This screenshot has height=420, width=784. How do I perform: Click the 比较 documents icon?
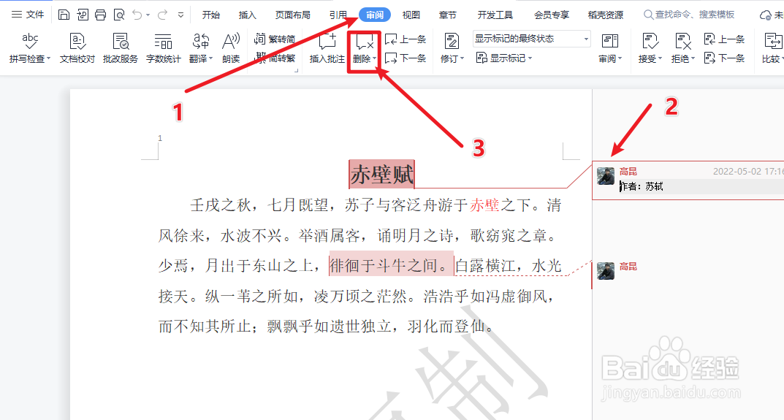[772, 41]
